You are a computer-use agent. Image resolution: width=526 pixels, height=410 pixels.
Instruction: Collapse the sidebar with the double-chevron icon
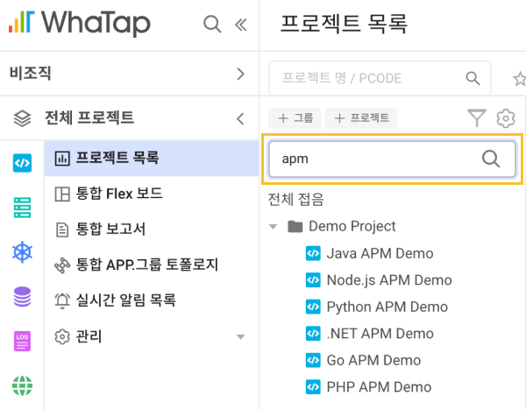(241, 25)
